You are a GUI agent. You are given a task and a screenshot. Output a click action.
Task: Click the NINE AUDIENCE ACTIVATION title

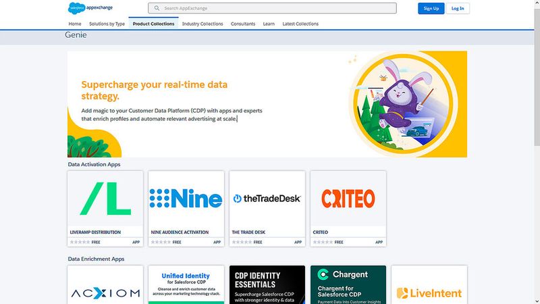(180, 232)
